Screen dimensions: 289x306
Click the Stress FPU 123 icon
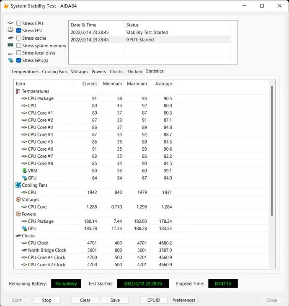point(10,30)
